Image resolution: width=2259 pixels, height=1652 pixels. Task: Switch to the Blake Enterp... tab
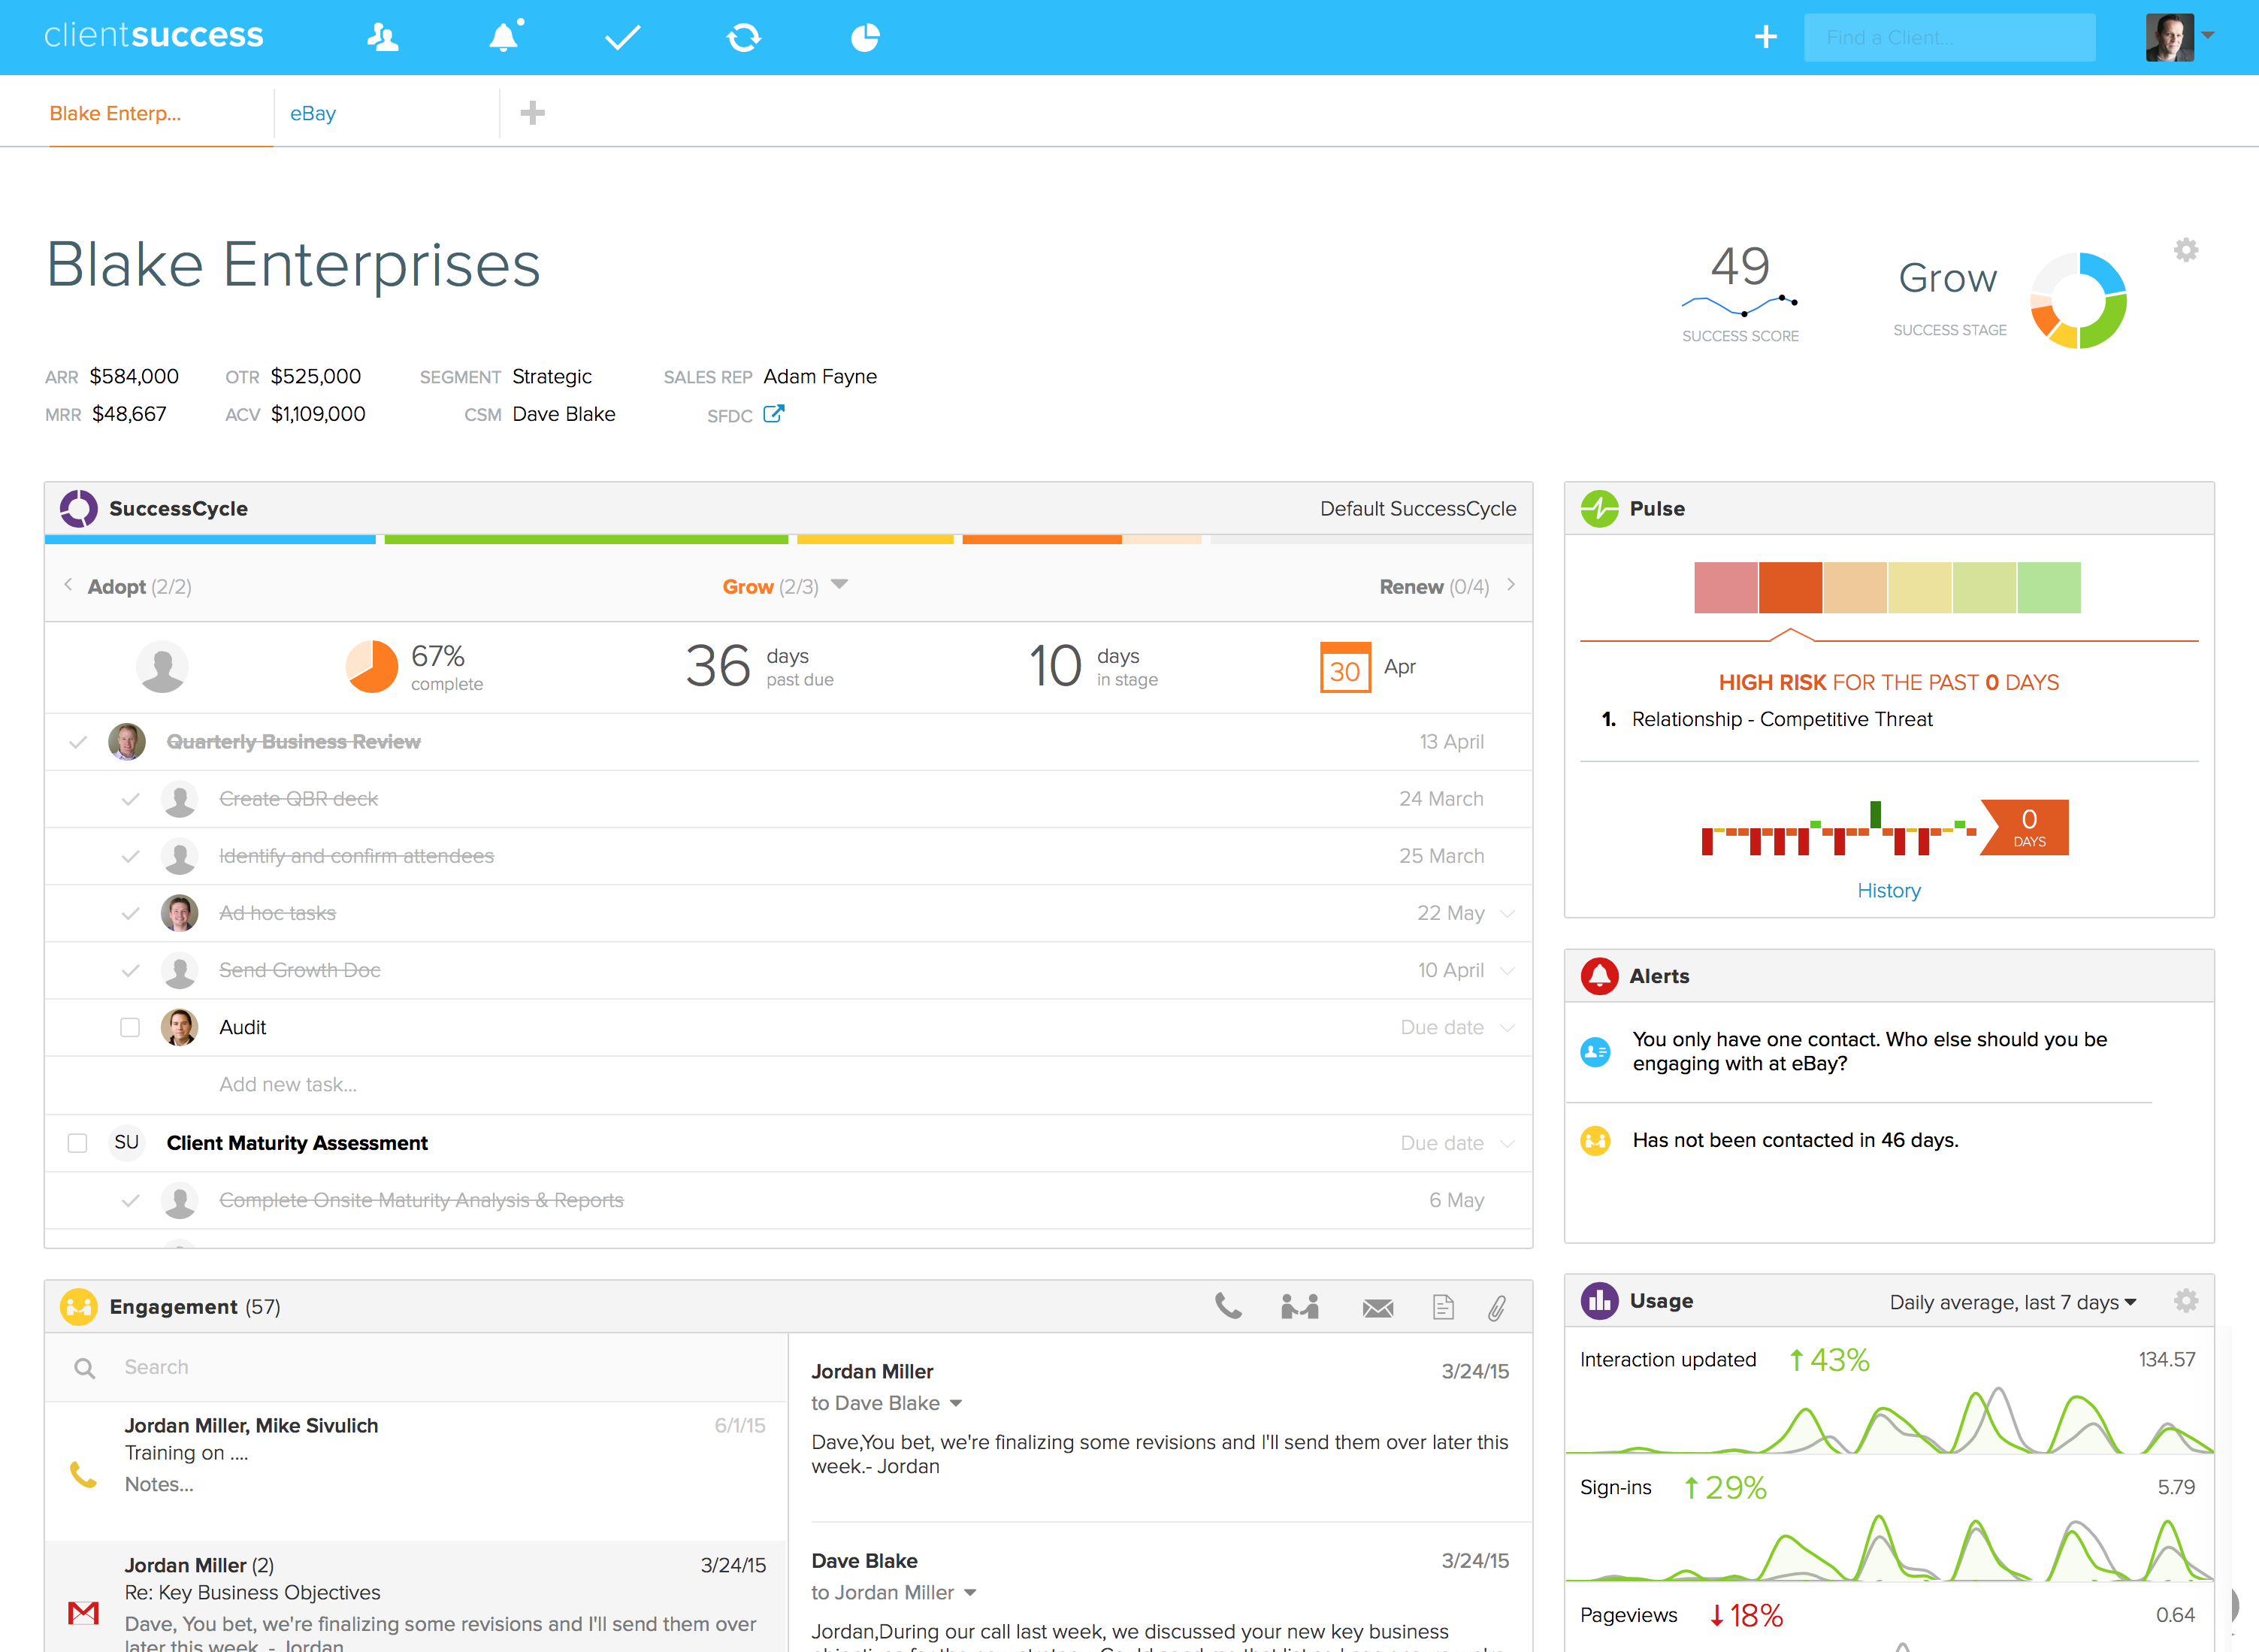click(x=116, y=113)
